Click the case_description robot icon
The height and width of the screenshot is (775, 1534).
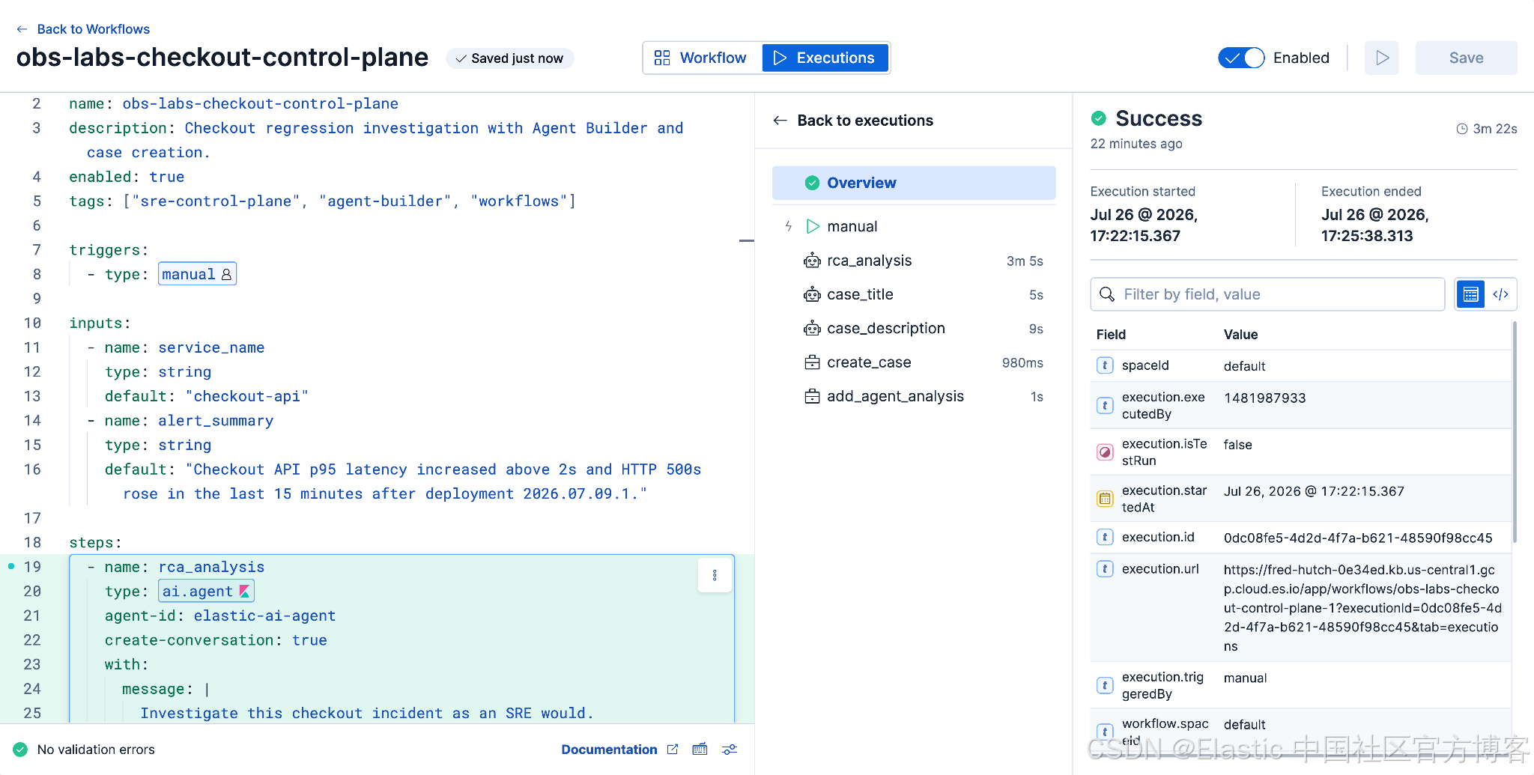812,328
